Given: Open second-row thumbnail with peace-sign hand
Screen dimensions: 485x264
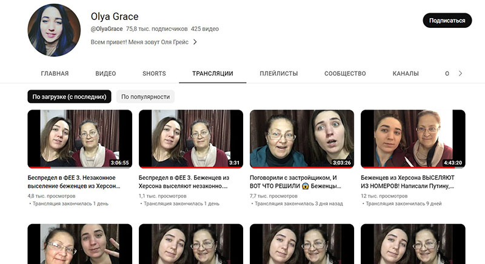Looking at the screenshot, I should (x=80, y=244).
